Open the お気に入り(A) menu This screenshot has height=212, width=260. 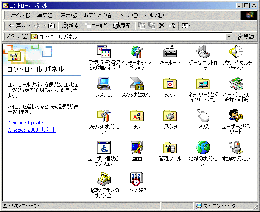coord(98,15)
